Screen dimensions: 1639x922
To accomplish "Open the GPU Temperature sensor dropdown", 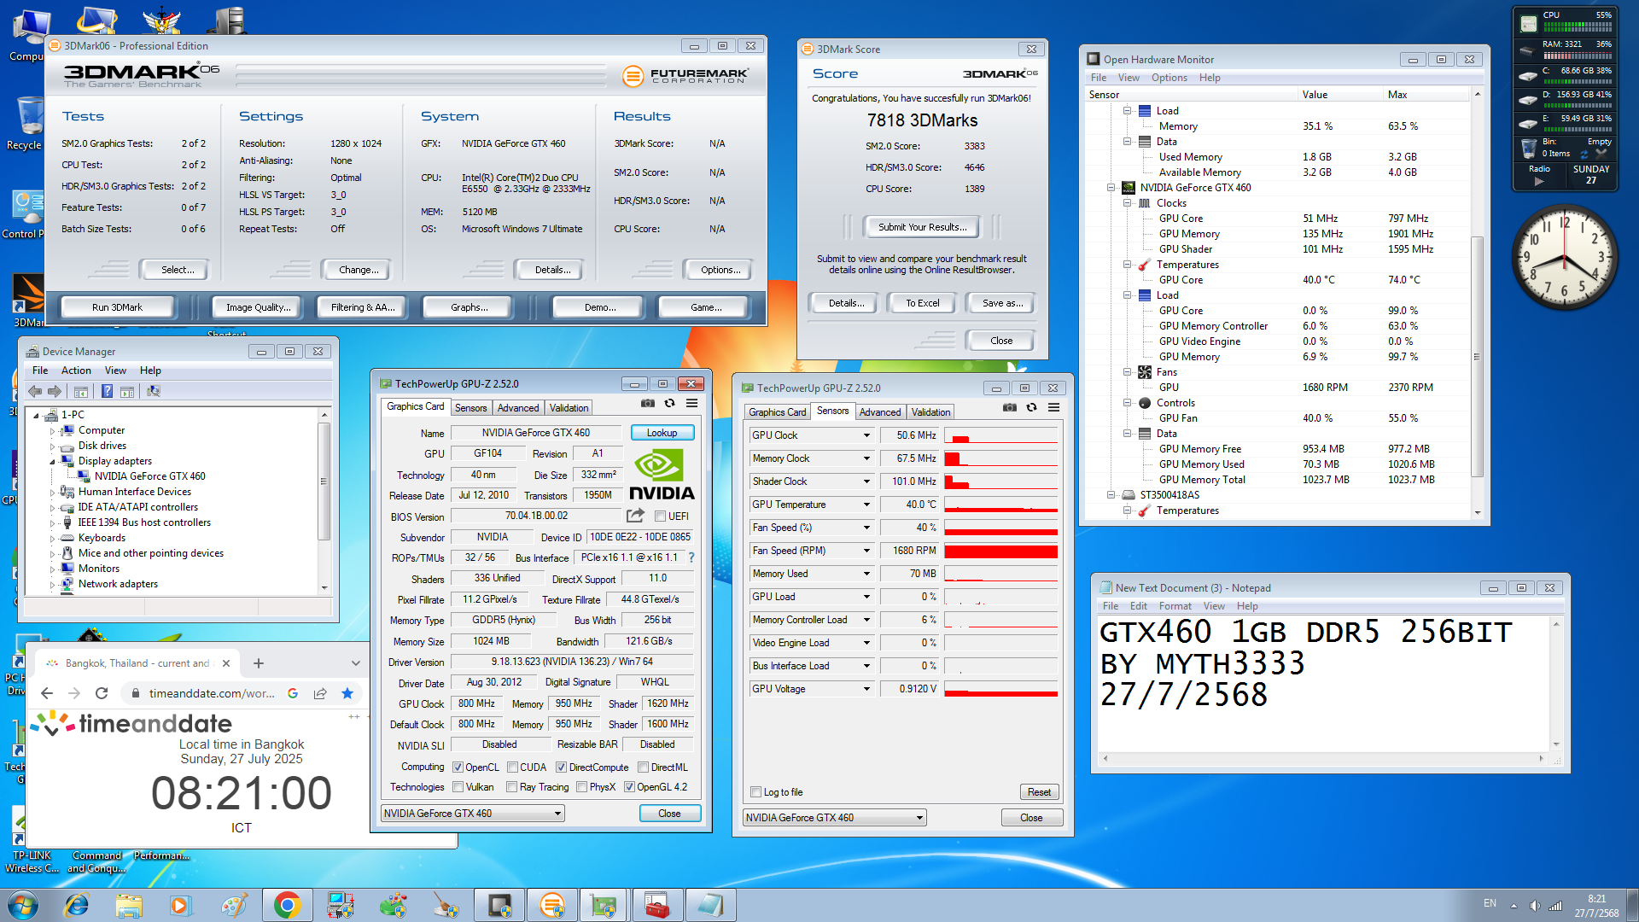I will coord(866,505).
